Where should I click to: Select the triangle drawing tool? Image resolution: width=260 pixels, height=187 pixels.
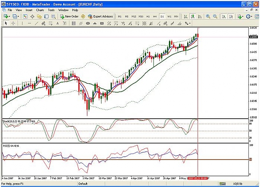point(95,23)
